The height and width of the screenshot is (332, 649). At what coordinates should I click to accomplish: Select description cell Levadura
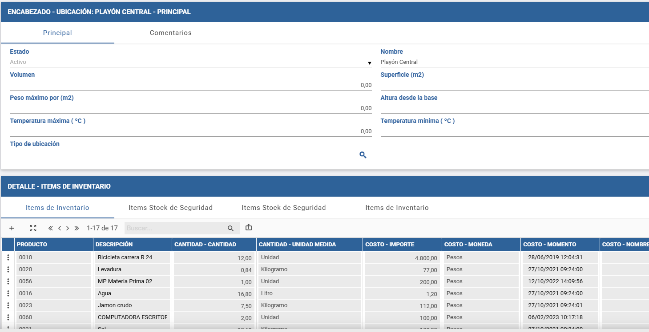[x=132, y=269]
